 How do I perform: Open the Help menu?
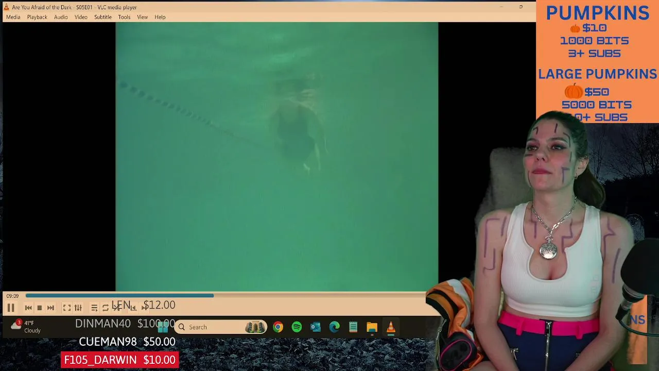point(160,17)
